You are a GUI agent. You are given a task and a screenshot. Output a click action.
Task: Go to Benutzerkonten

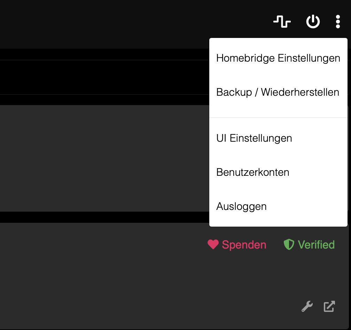click(252, 172)
